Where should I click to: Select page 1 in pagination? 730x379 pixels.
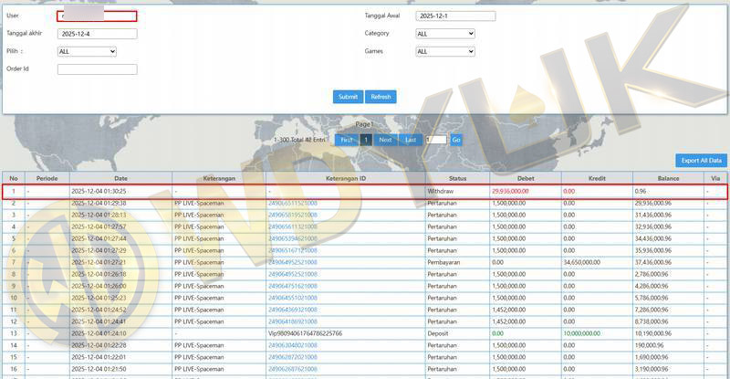[x=366, y=140]
